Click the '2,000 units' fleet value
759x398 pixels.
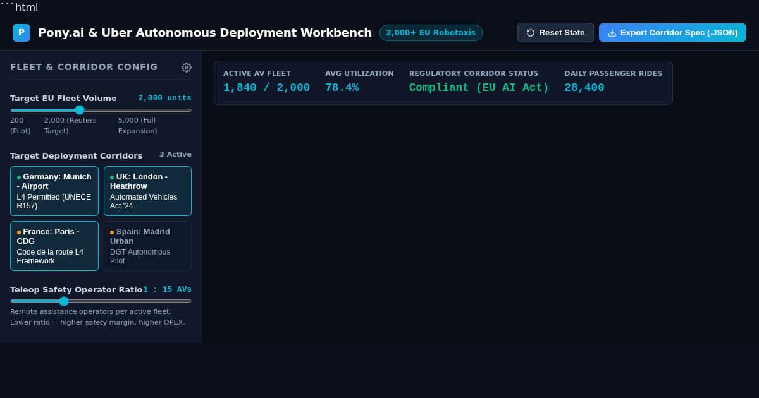point(164,99)
